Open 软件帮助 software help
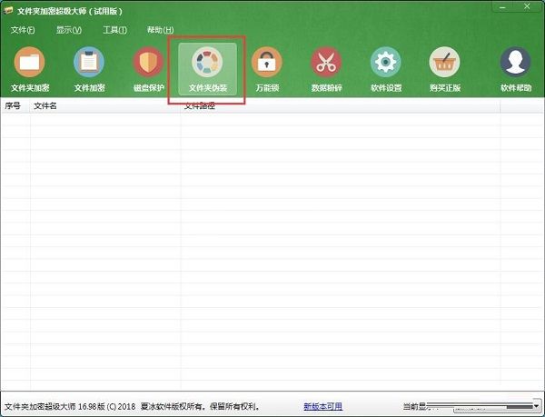The width and height of the screenshot is (545, 417). point(516,69)
